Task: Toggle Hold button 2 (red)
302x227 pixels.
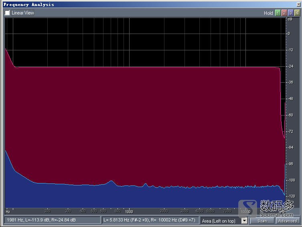Action: coord(284,13)
